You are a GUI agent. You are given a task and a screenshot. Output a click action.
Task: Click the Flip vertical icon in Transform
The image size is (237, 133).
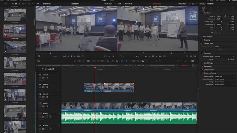click(220, 33)
